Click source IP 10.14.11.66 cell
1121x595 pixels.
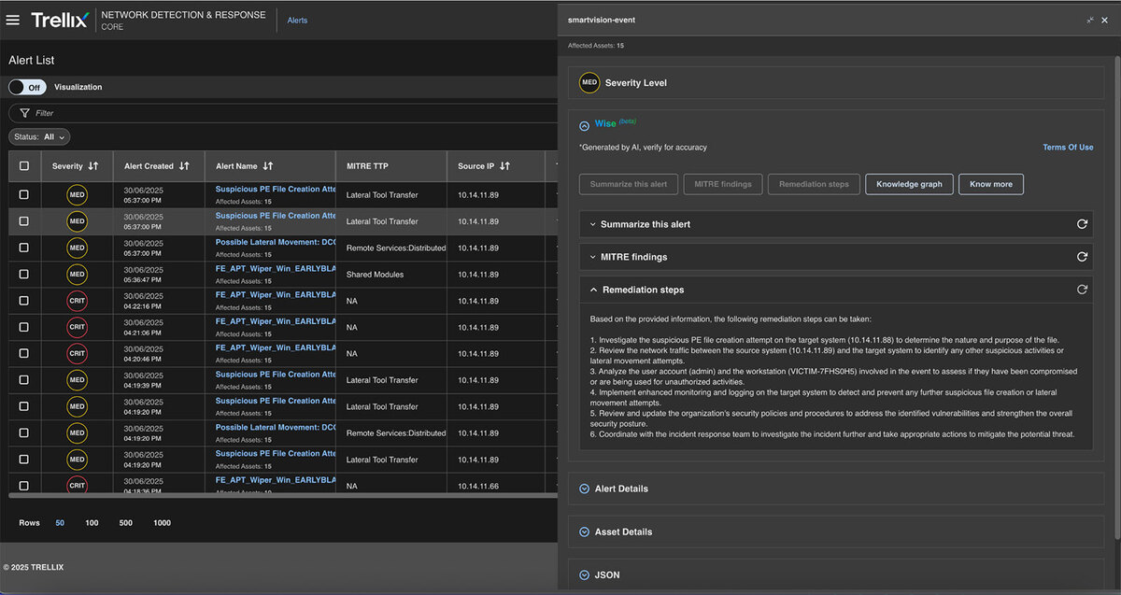pos(477,486)
